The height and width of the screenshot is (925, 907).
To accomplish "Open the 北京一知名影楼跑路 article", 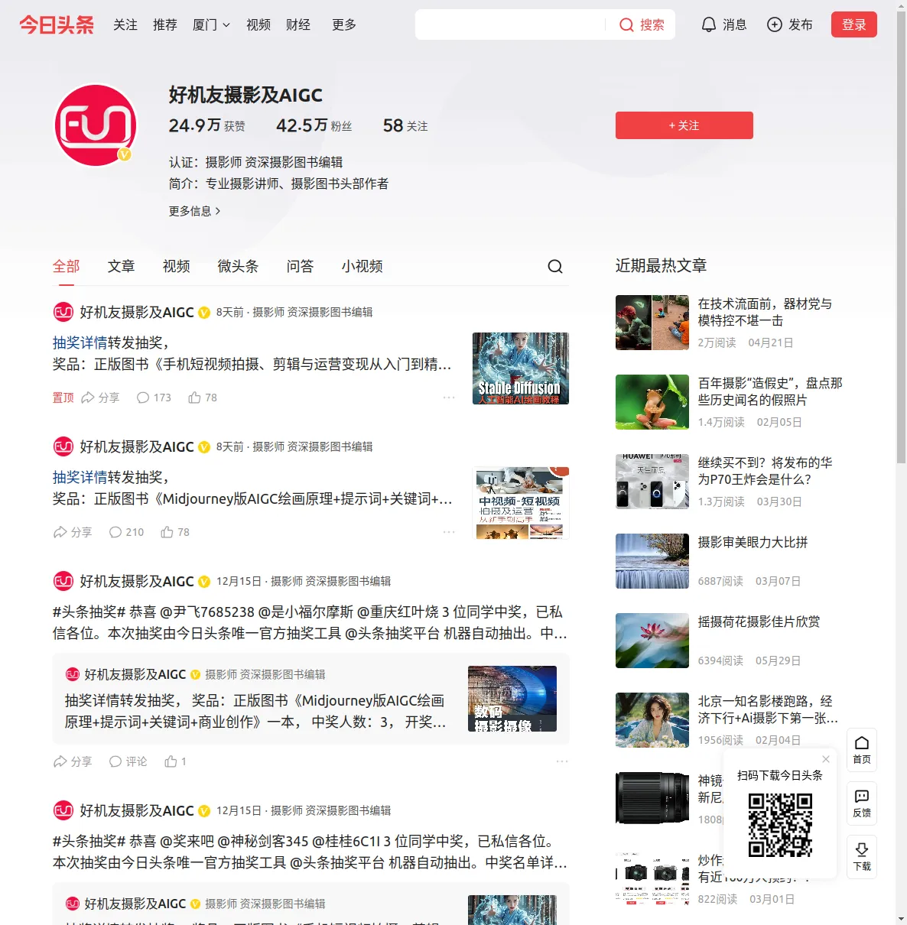I will (x=768, y=709).
